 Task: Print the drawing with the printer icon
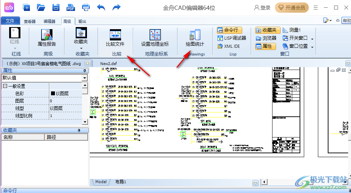86,8
